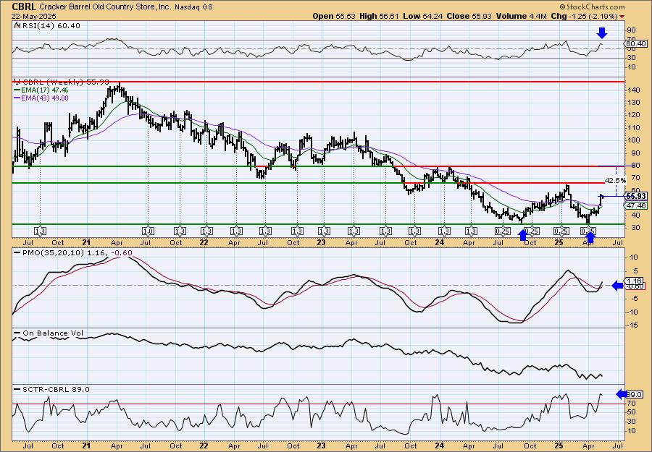Click the 89.0 SCTR value tag on right
Viewport: 652px width, 452px height.
click(636, 394)
